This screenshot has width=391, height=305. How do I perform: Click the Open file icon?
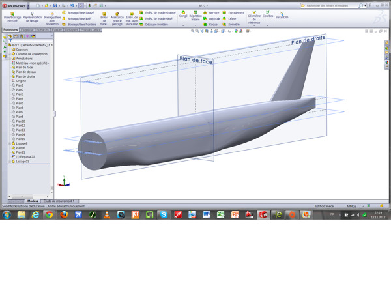[46, 5]
